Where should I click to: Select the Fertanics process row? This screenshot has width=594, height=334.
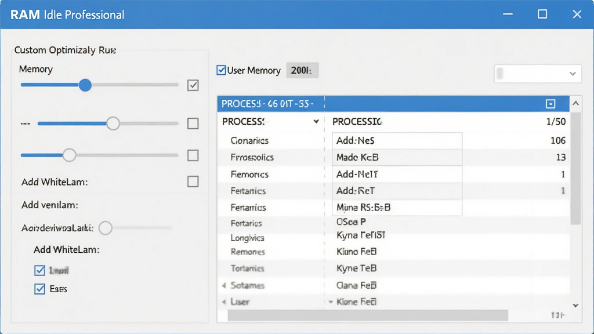click(248, 191)
